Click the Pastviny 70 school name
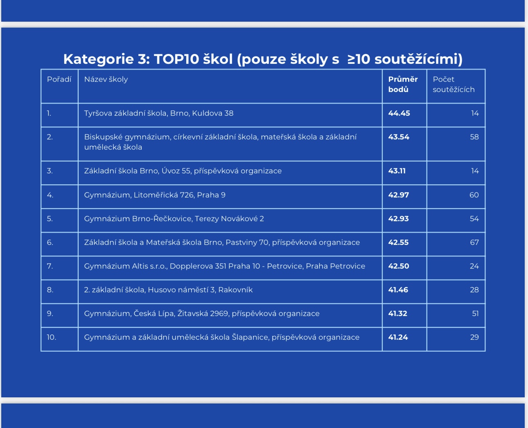Screen dimensions: 528x428 (222, 242)
